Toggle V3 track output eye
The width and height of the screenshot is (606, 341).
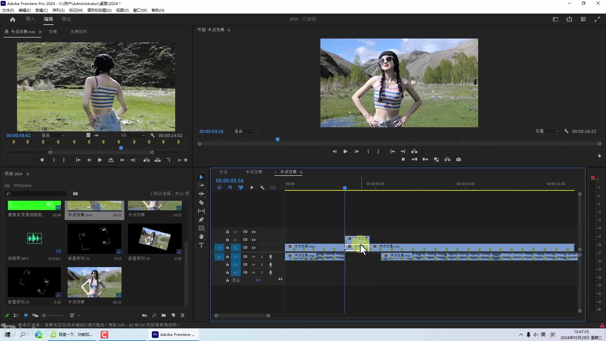(253, 232)
